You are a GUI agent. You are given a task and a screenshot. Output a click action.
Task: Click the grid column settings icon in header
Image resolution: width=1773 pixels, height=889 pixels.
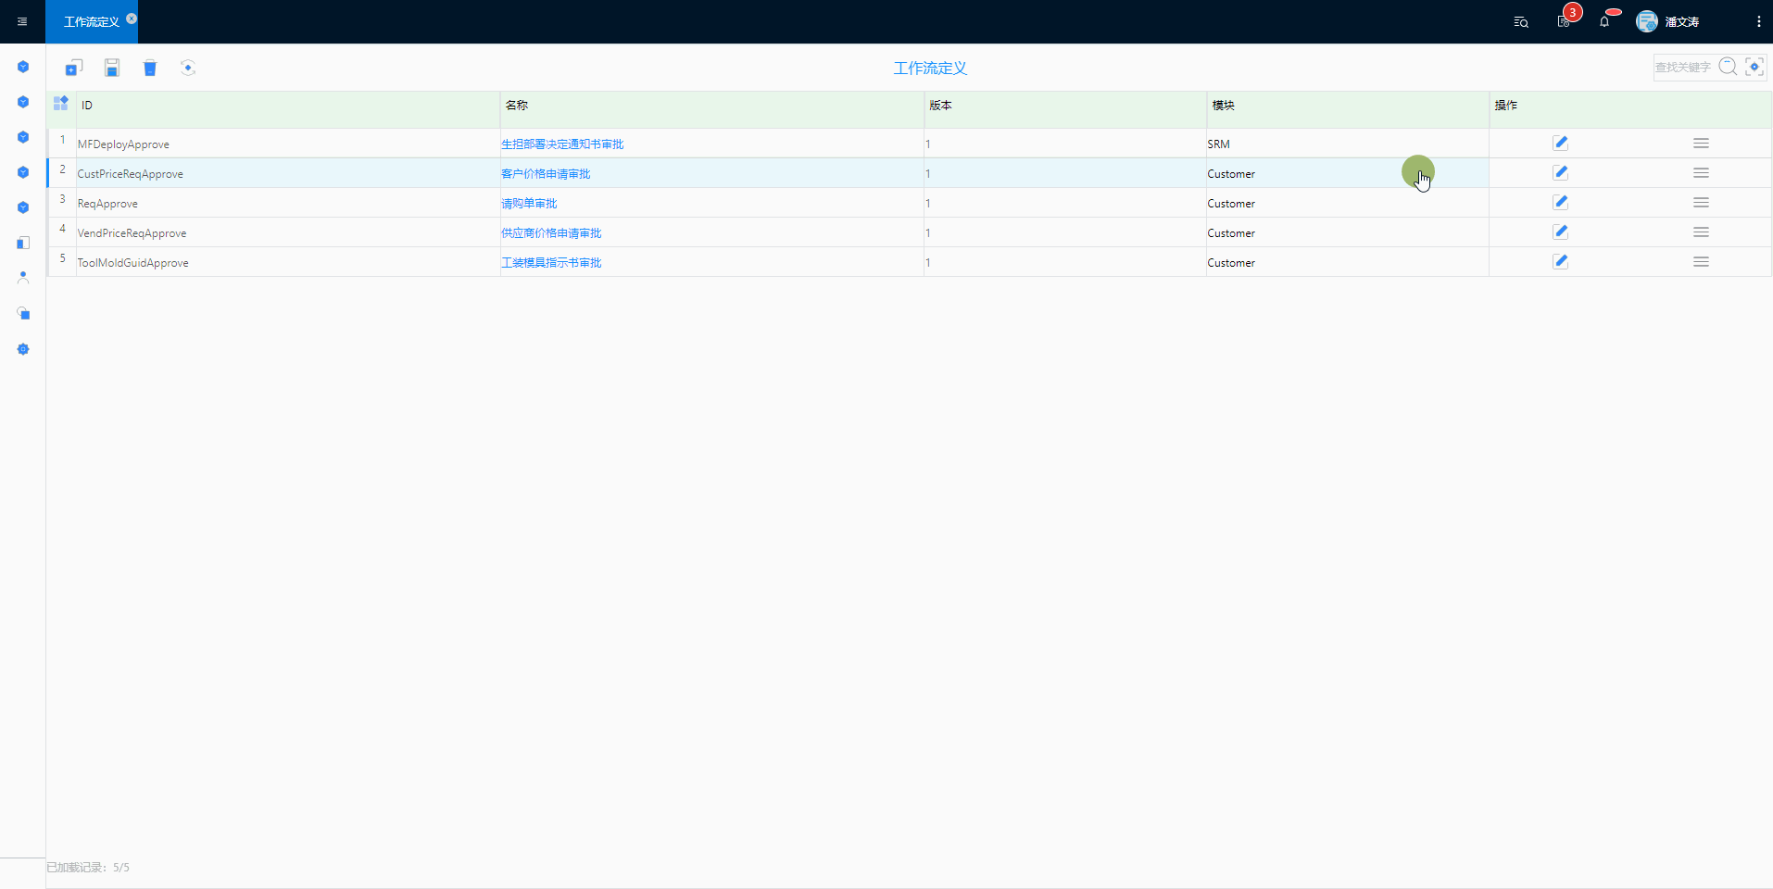(x=61, y=104)
